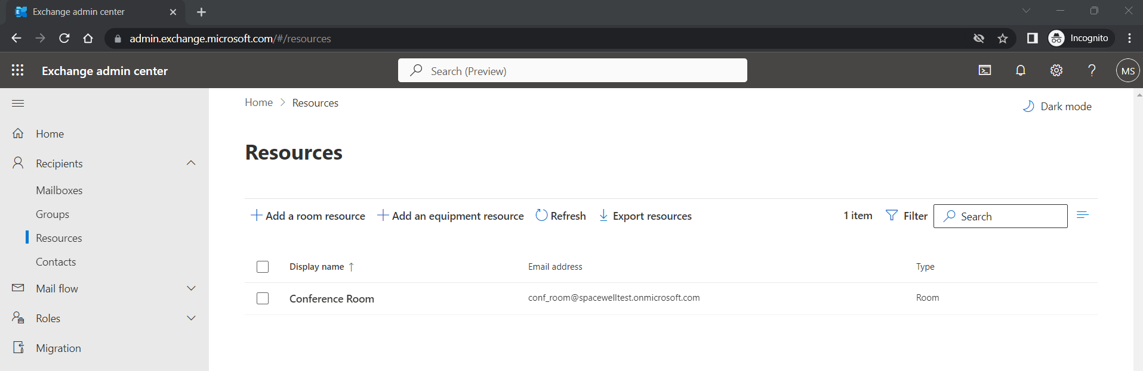Collapse navigation with the hamburger icon
The width and height of the screenshot is (1143, 371).
pos(18,104)
